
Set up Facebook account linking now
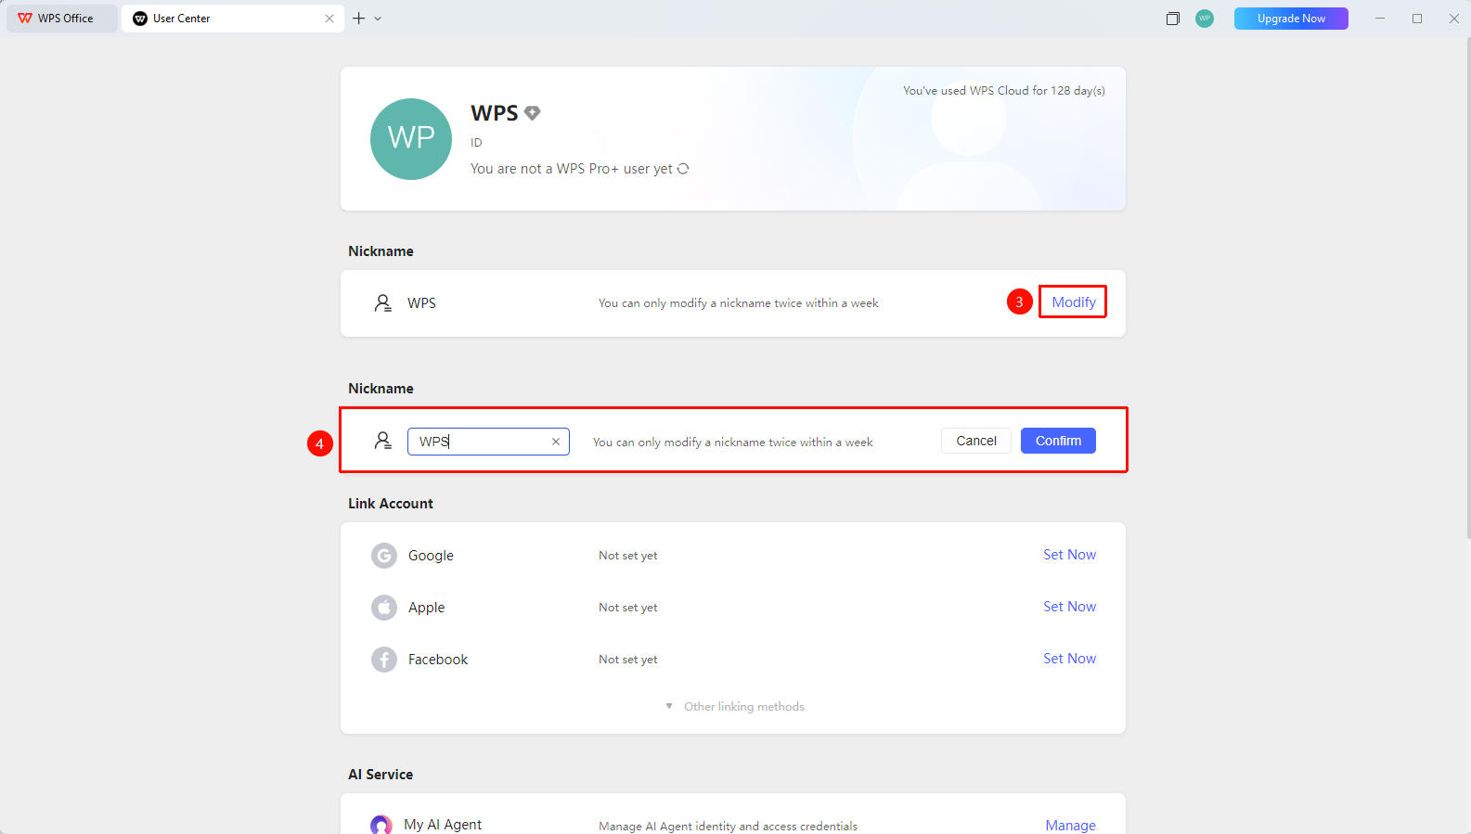1069,659
